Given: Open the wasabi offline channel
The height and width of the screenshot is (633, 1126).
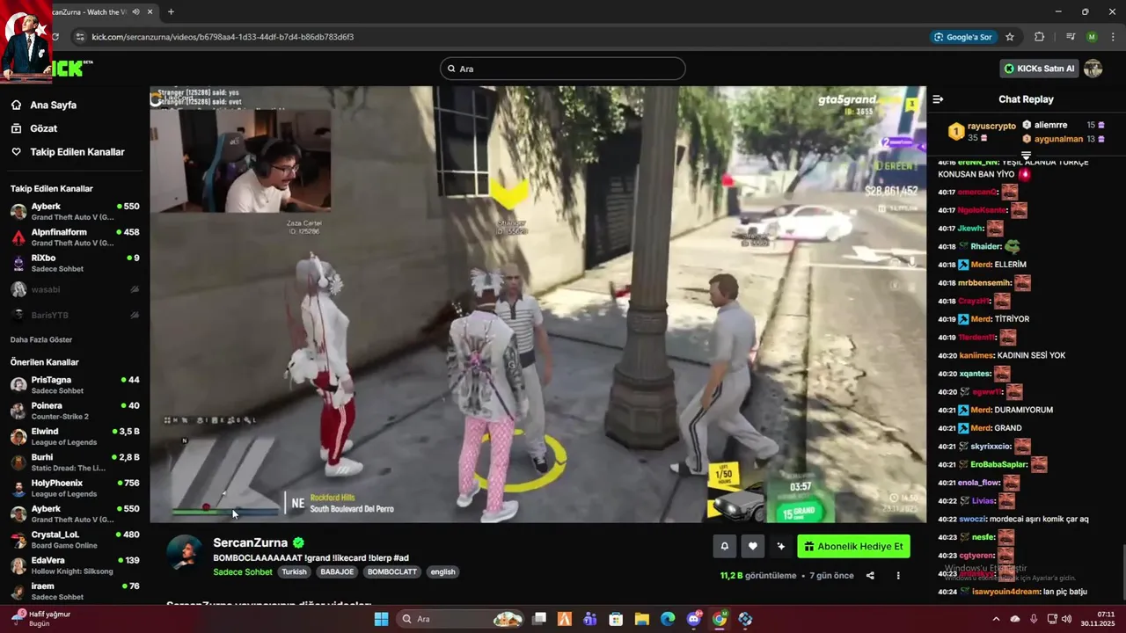Looking at the screenshot, I should click(x=75, y=289).
